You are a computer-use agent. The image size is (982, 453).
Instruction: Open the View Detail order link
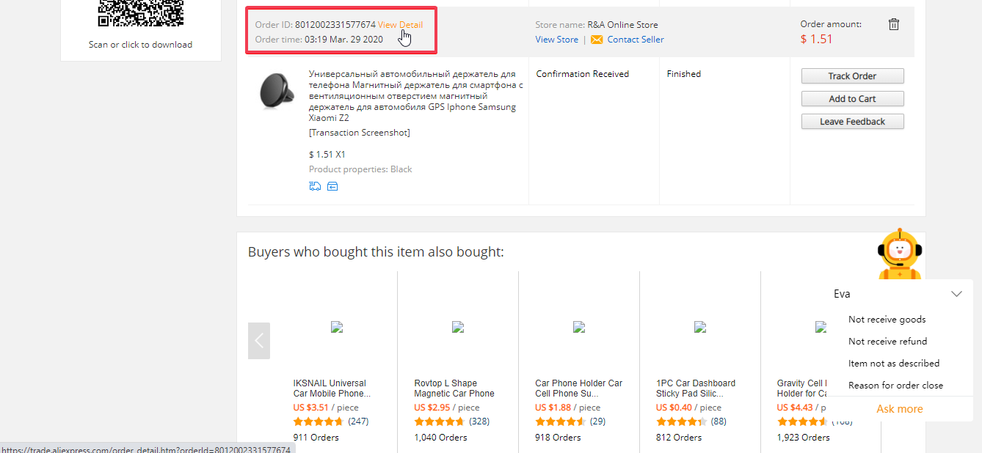400,25
